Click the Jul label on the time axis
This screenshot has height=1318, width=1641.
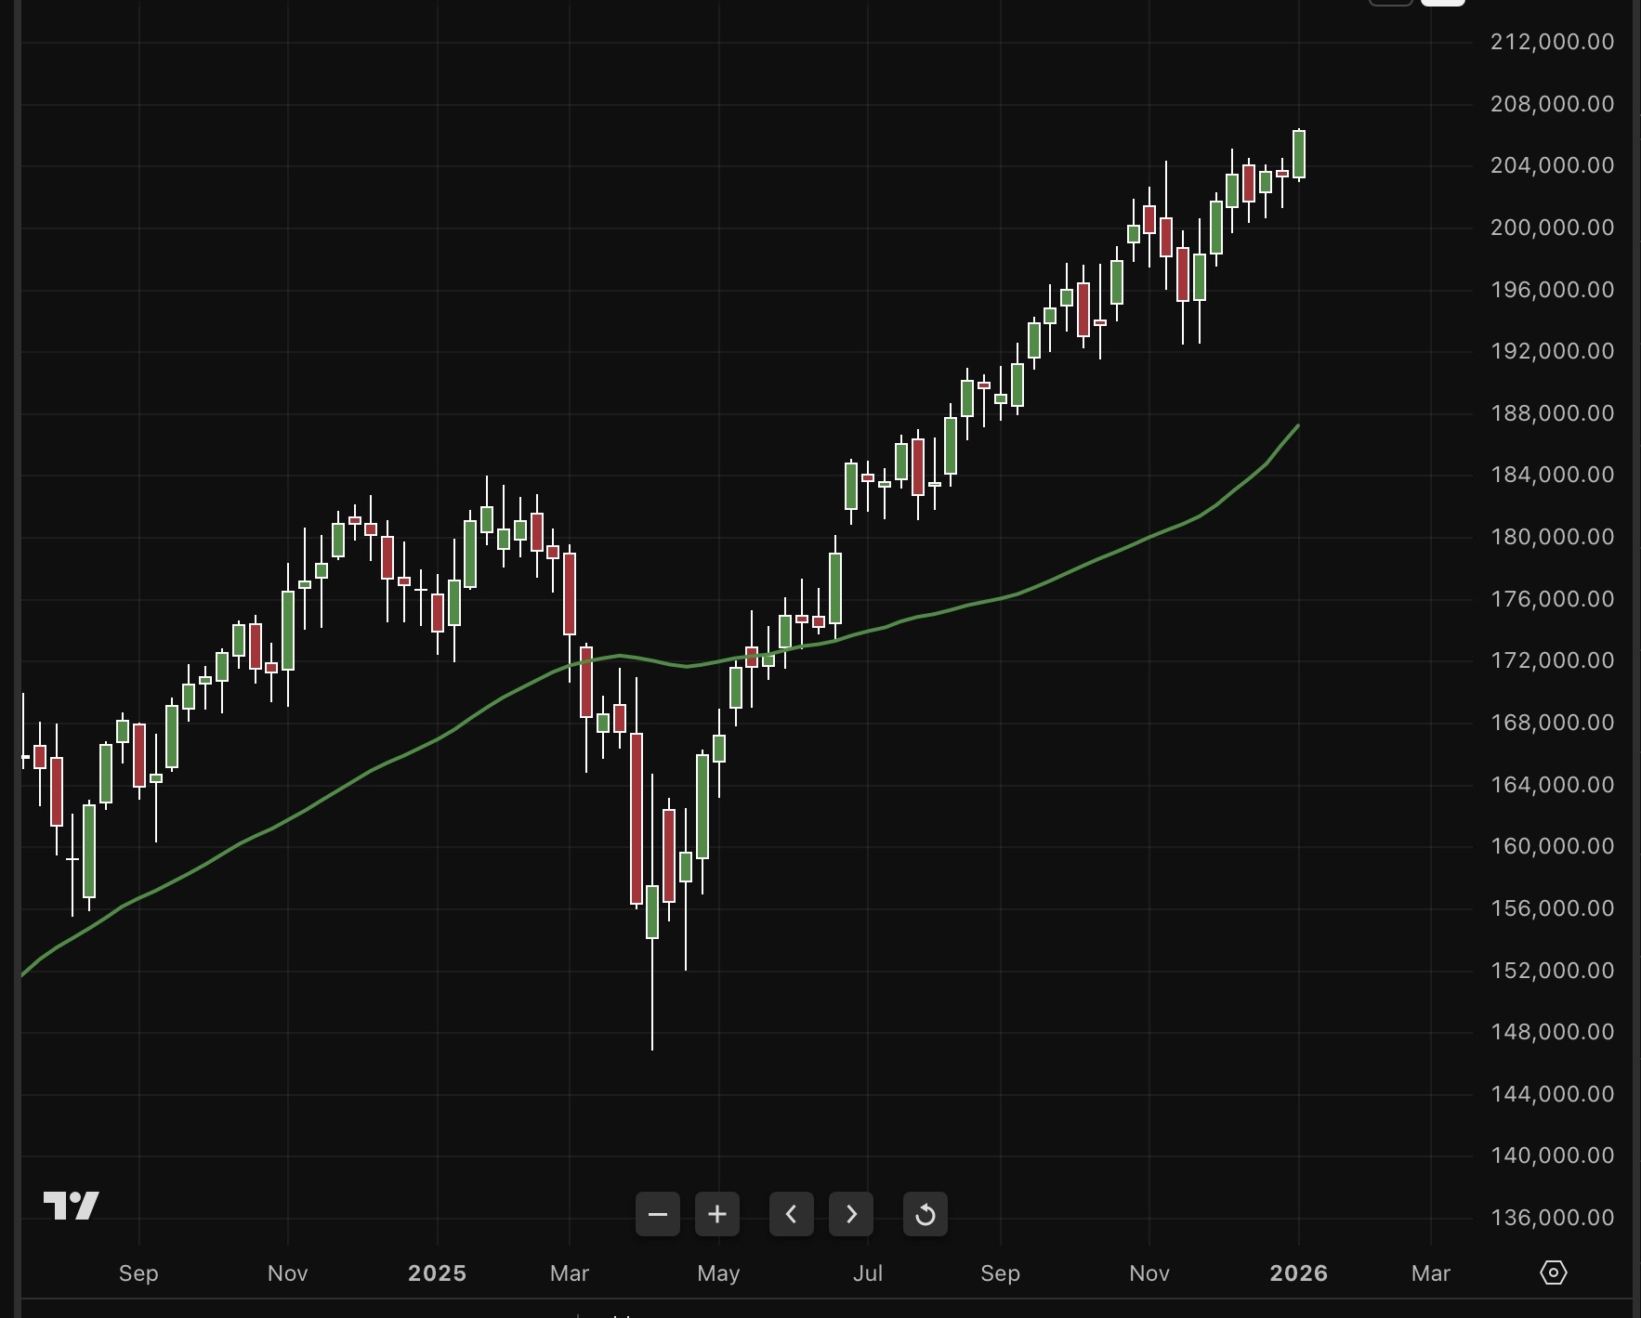(x=868, y=1273)
